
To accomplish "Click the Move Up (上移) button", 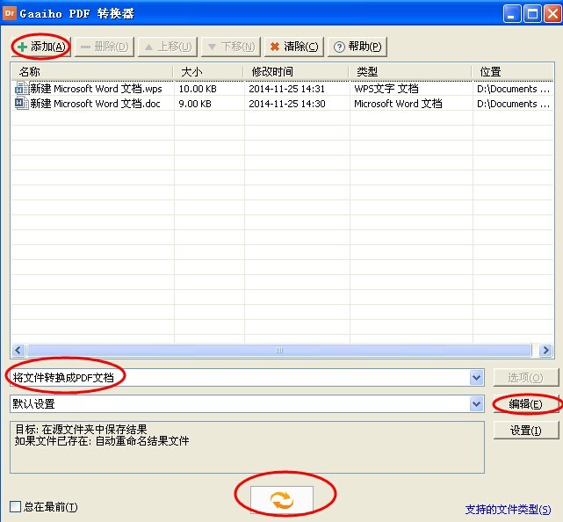I will point(168,47).
